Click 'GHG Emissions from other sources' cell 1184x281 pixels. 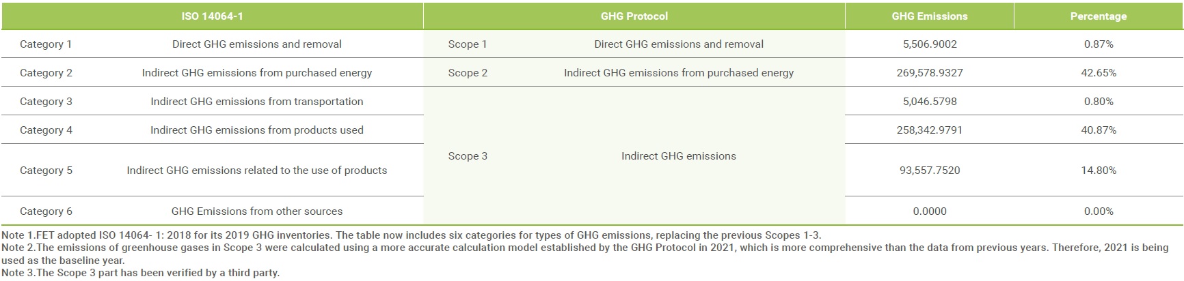(x=257, y=211)
